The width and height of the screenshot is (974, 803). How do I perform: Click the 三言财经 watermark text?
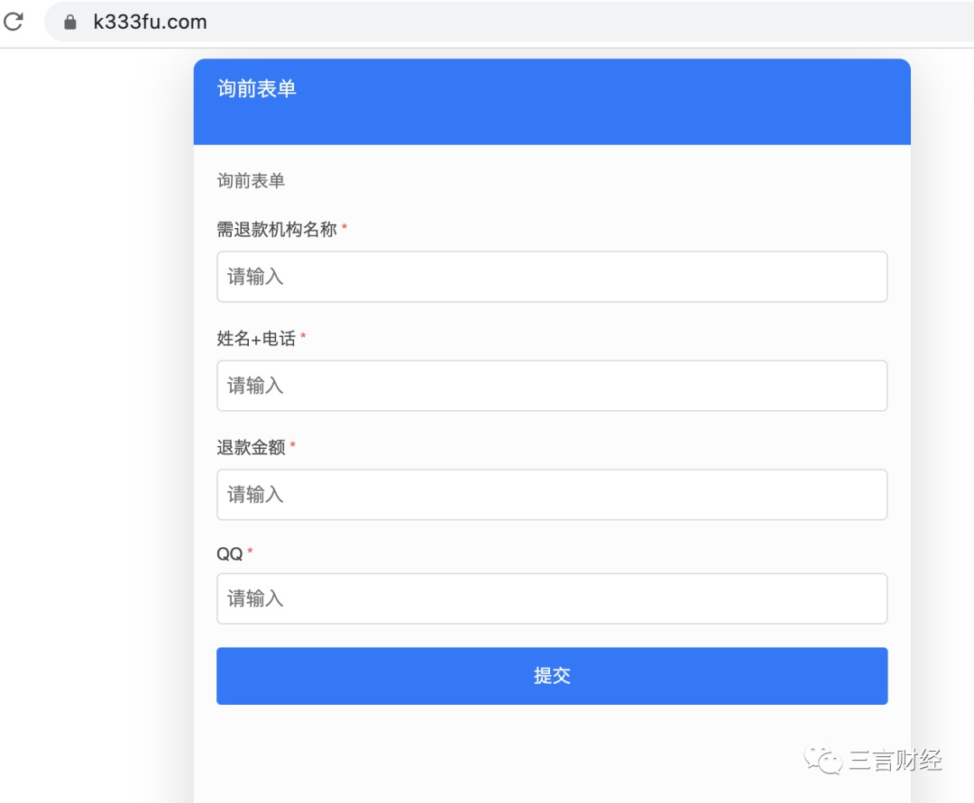(895, 761)
